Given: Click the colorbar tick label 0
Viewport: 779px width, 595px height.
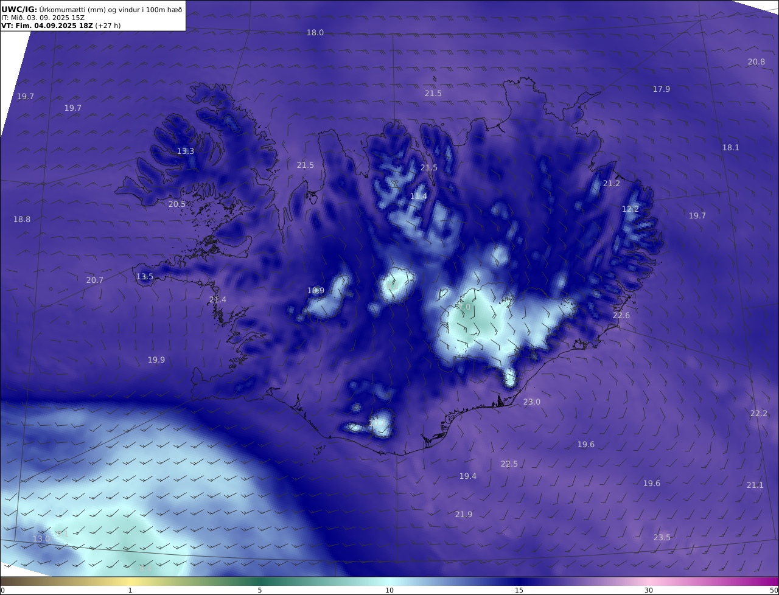Looking at the screenshot, I should 2,590.
